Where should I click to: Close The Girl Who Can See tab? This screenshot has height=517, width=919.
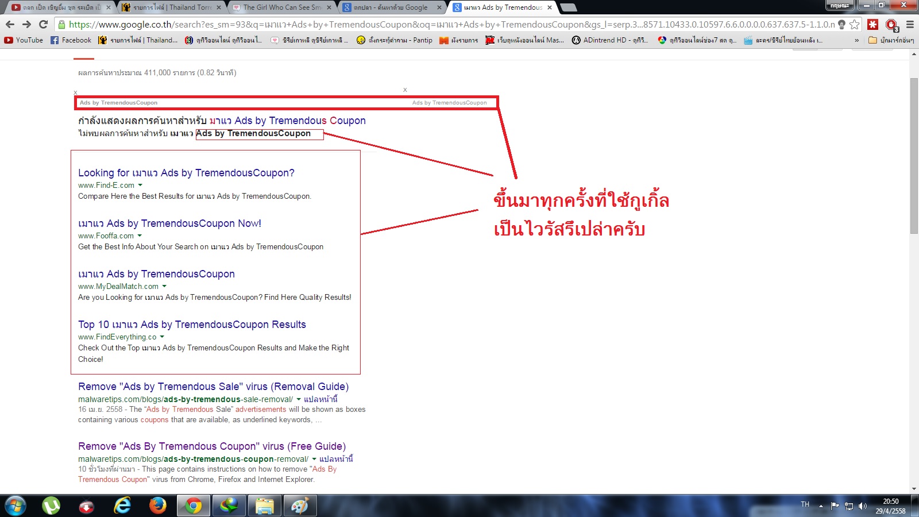pyautogui.click(x=329, y=7)
